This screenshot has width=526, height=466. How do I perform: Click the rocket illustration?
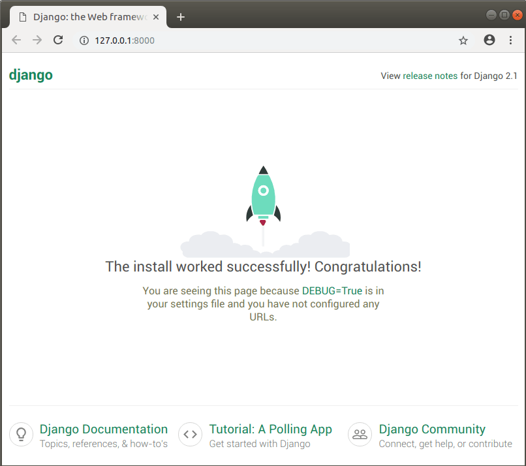(x=264, y=194)
